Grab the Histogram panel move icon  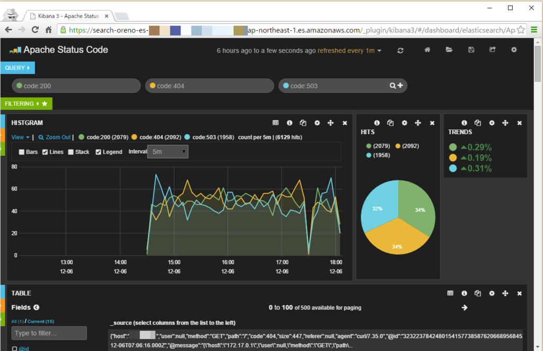(331, 123)
